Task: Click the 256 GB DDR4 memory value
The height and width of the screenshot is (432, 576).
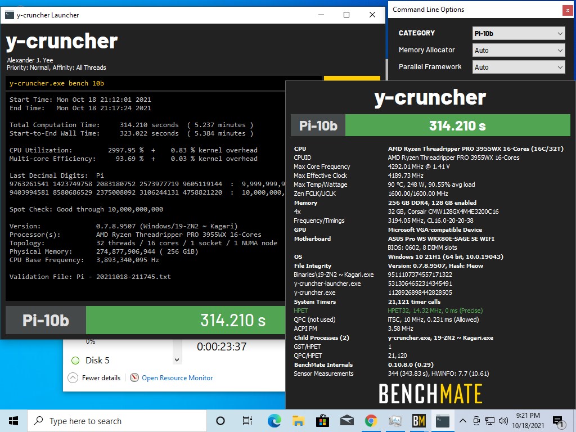Action: 432,202
